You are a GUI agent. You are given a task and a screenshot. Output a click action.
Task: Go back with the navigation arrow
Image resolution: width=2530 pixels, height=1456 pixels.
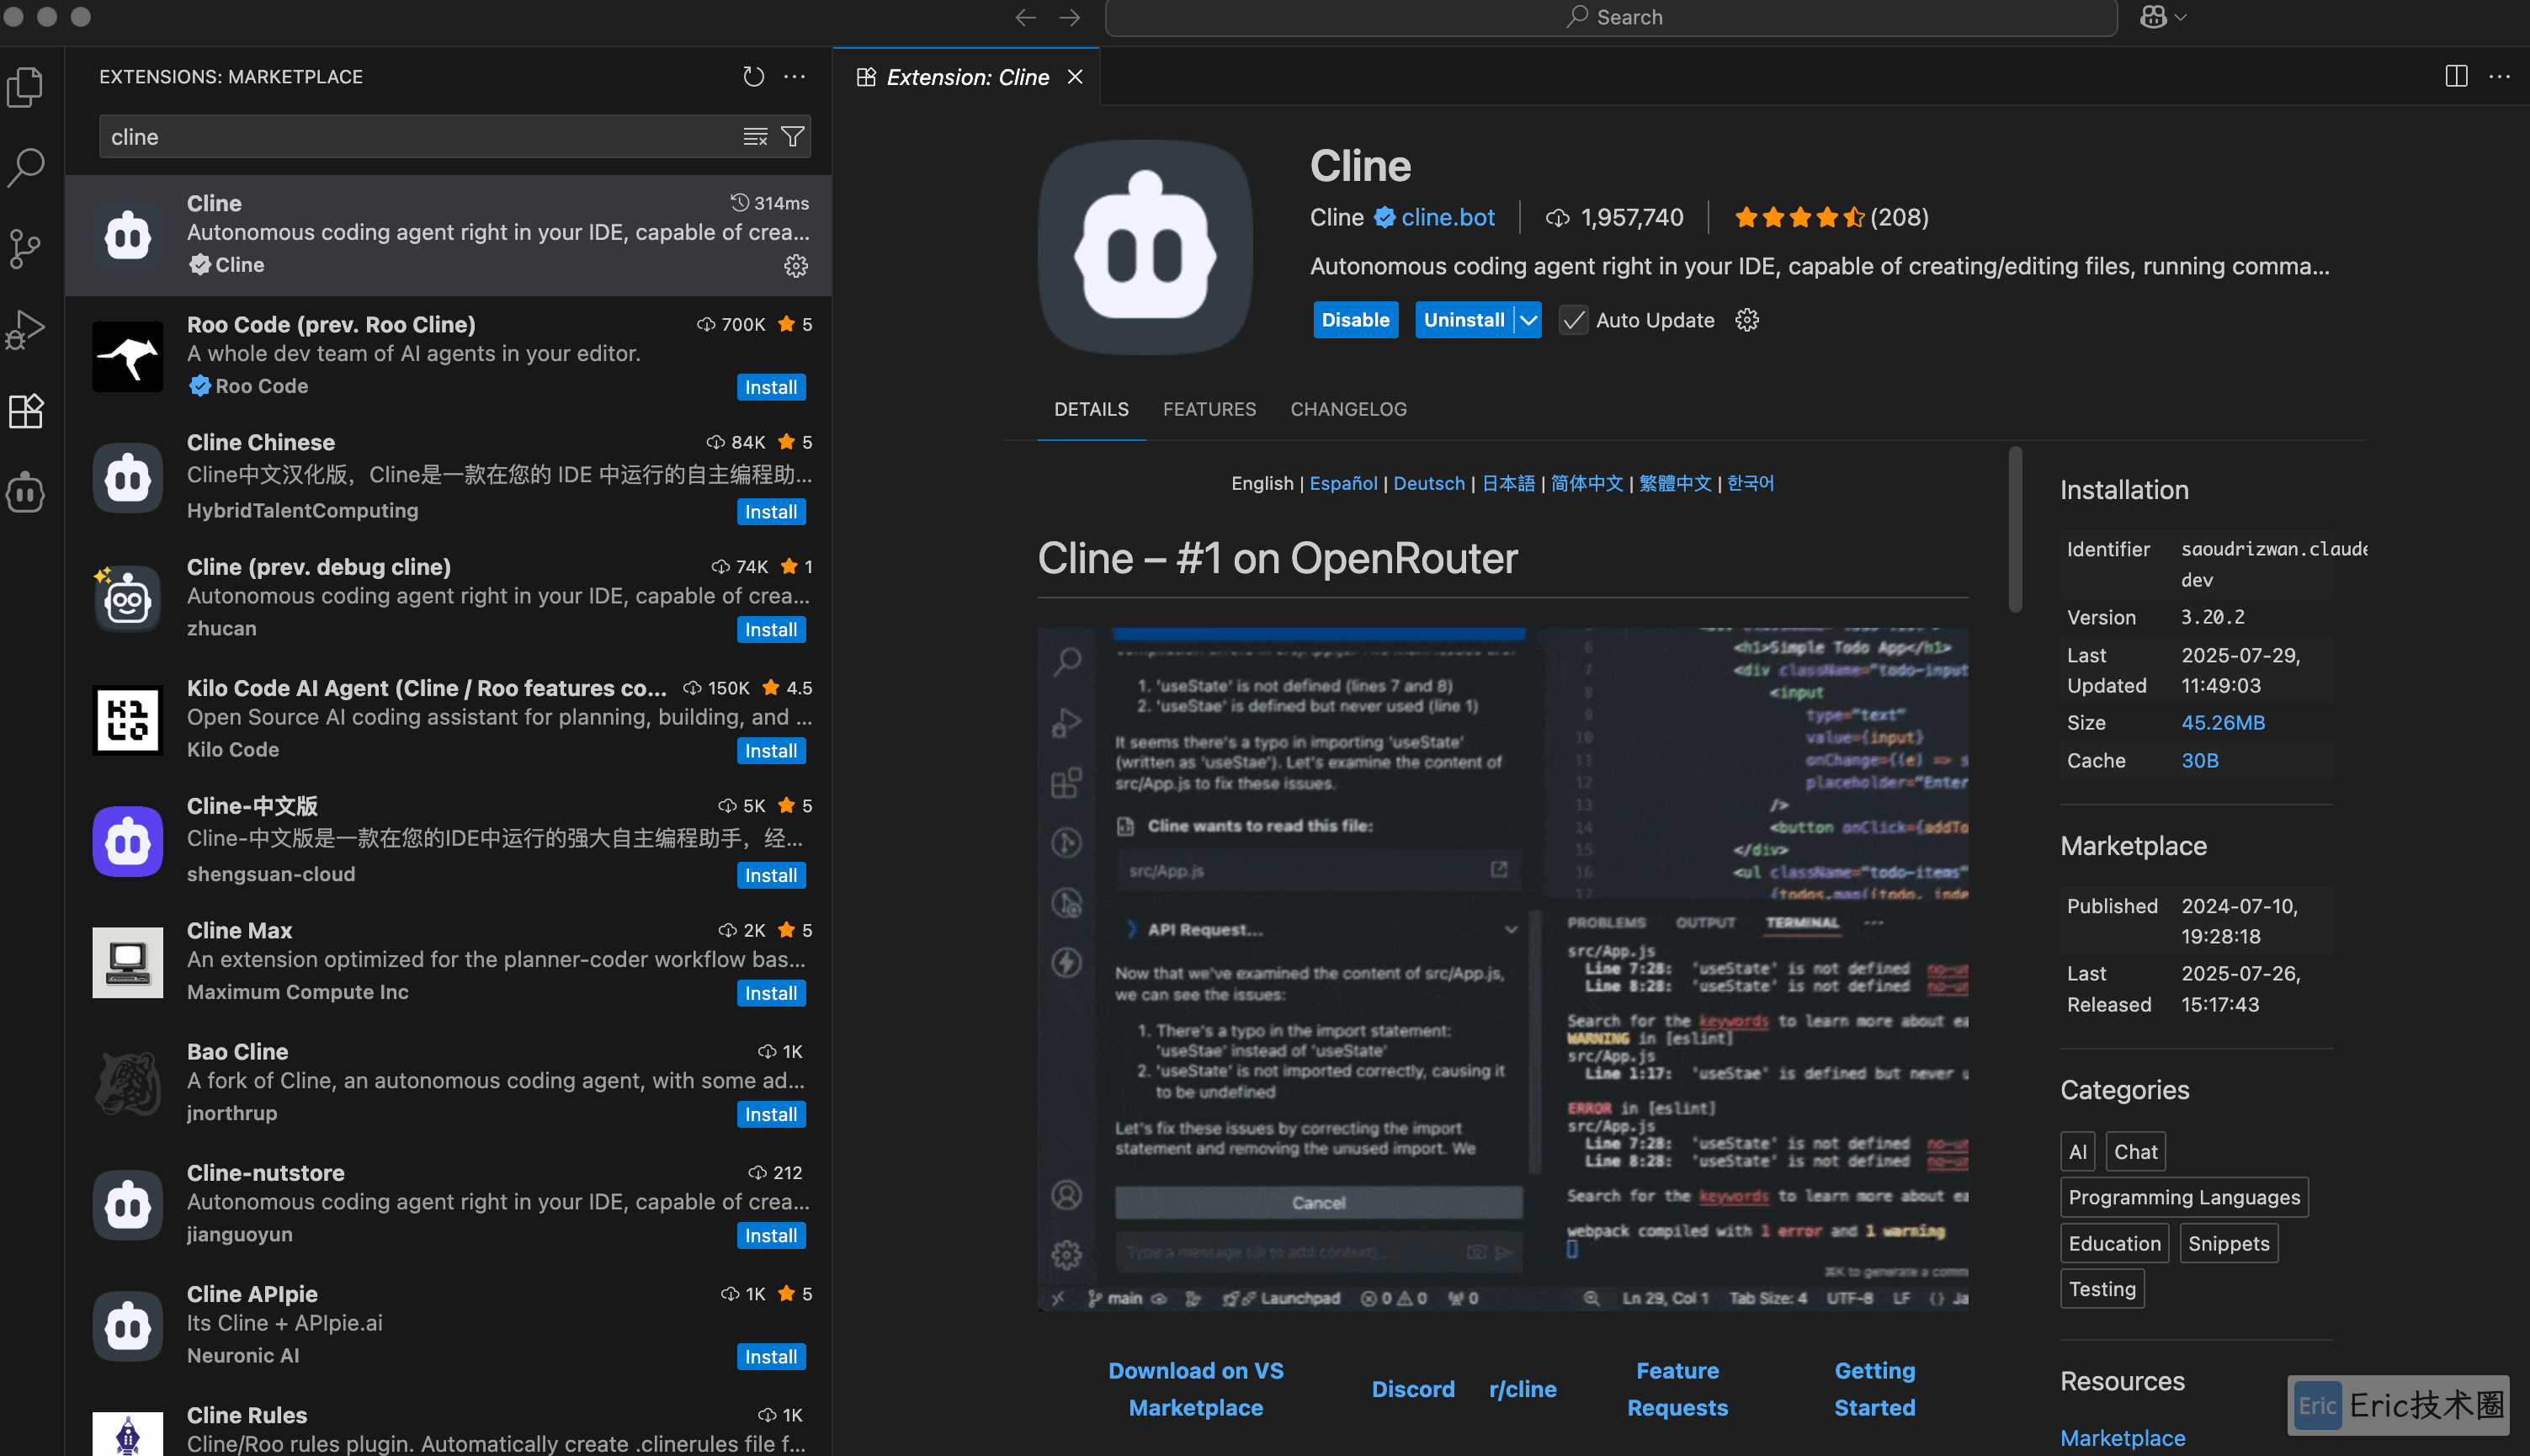1026,17
